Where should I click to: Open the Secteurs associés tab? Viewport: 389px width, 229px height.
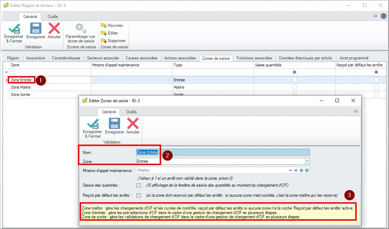(103, 58)
